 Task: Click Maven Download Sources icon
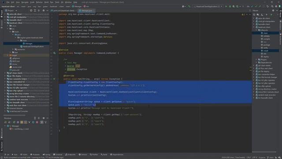pyautogui.click(x=262, y=15)
